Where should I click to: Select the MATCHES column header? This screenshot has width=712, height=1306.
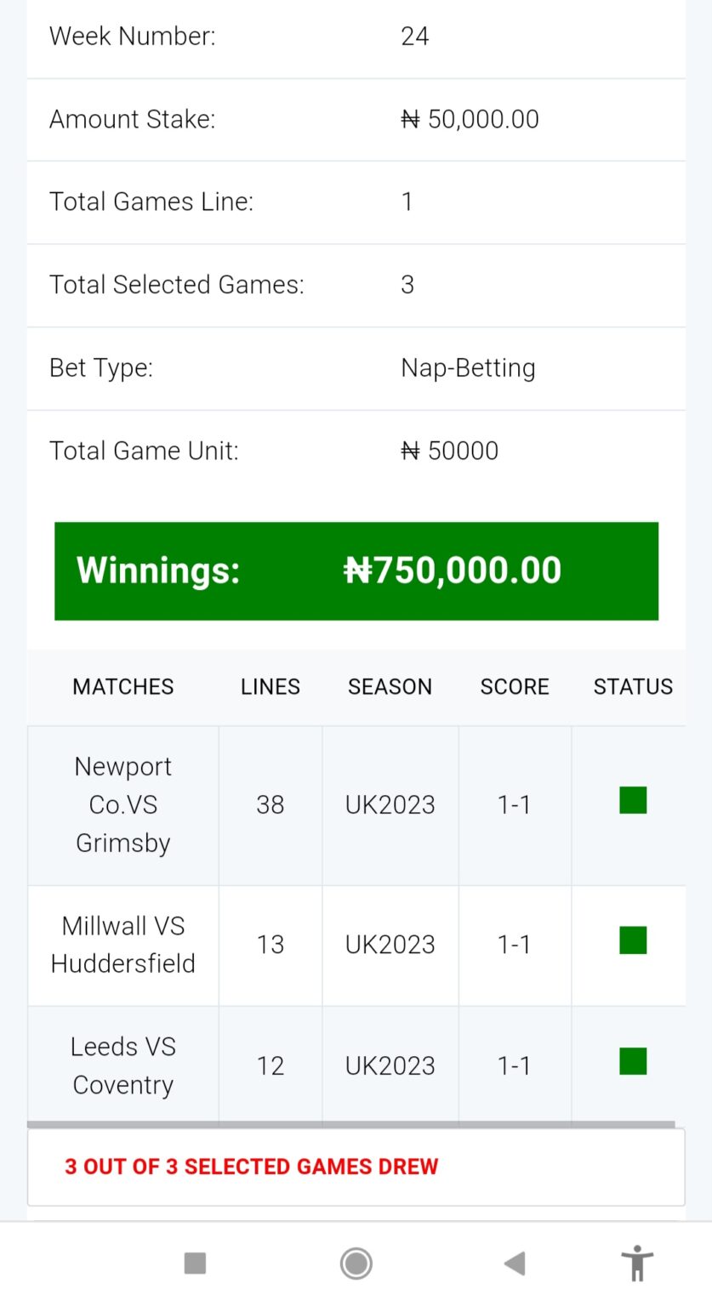point(123,687)
